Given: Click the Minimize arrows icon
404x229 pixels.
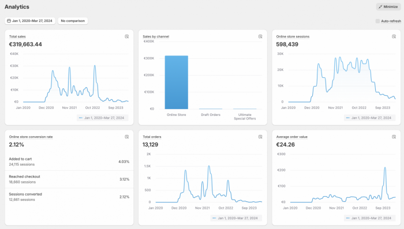Looking at the screenshot, I should pos(380,7).
